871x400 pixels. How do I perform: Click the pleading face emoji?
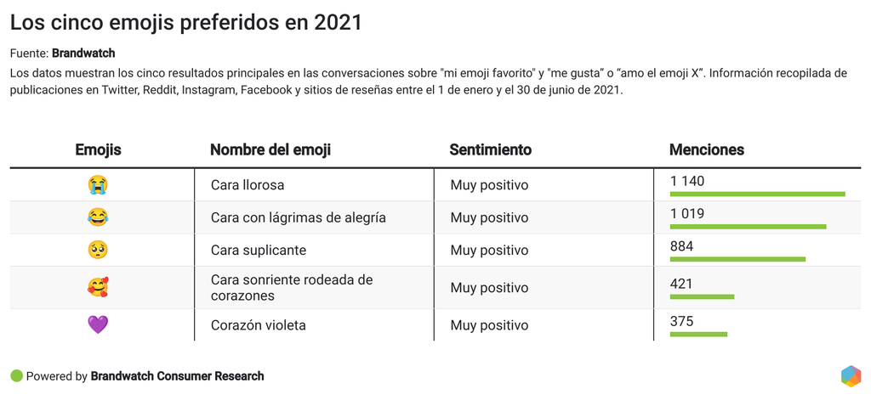pyautogui.click(x=98, y=251)
